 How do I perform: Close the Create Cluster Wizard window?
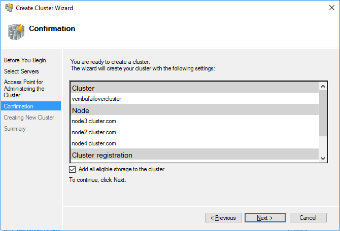click(331, 8)
